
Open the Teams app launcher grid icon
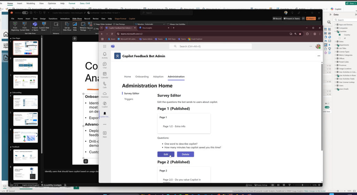[x=105, y=46]
